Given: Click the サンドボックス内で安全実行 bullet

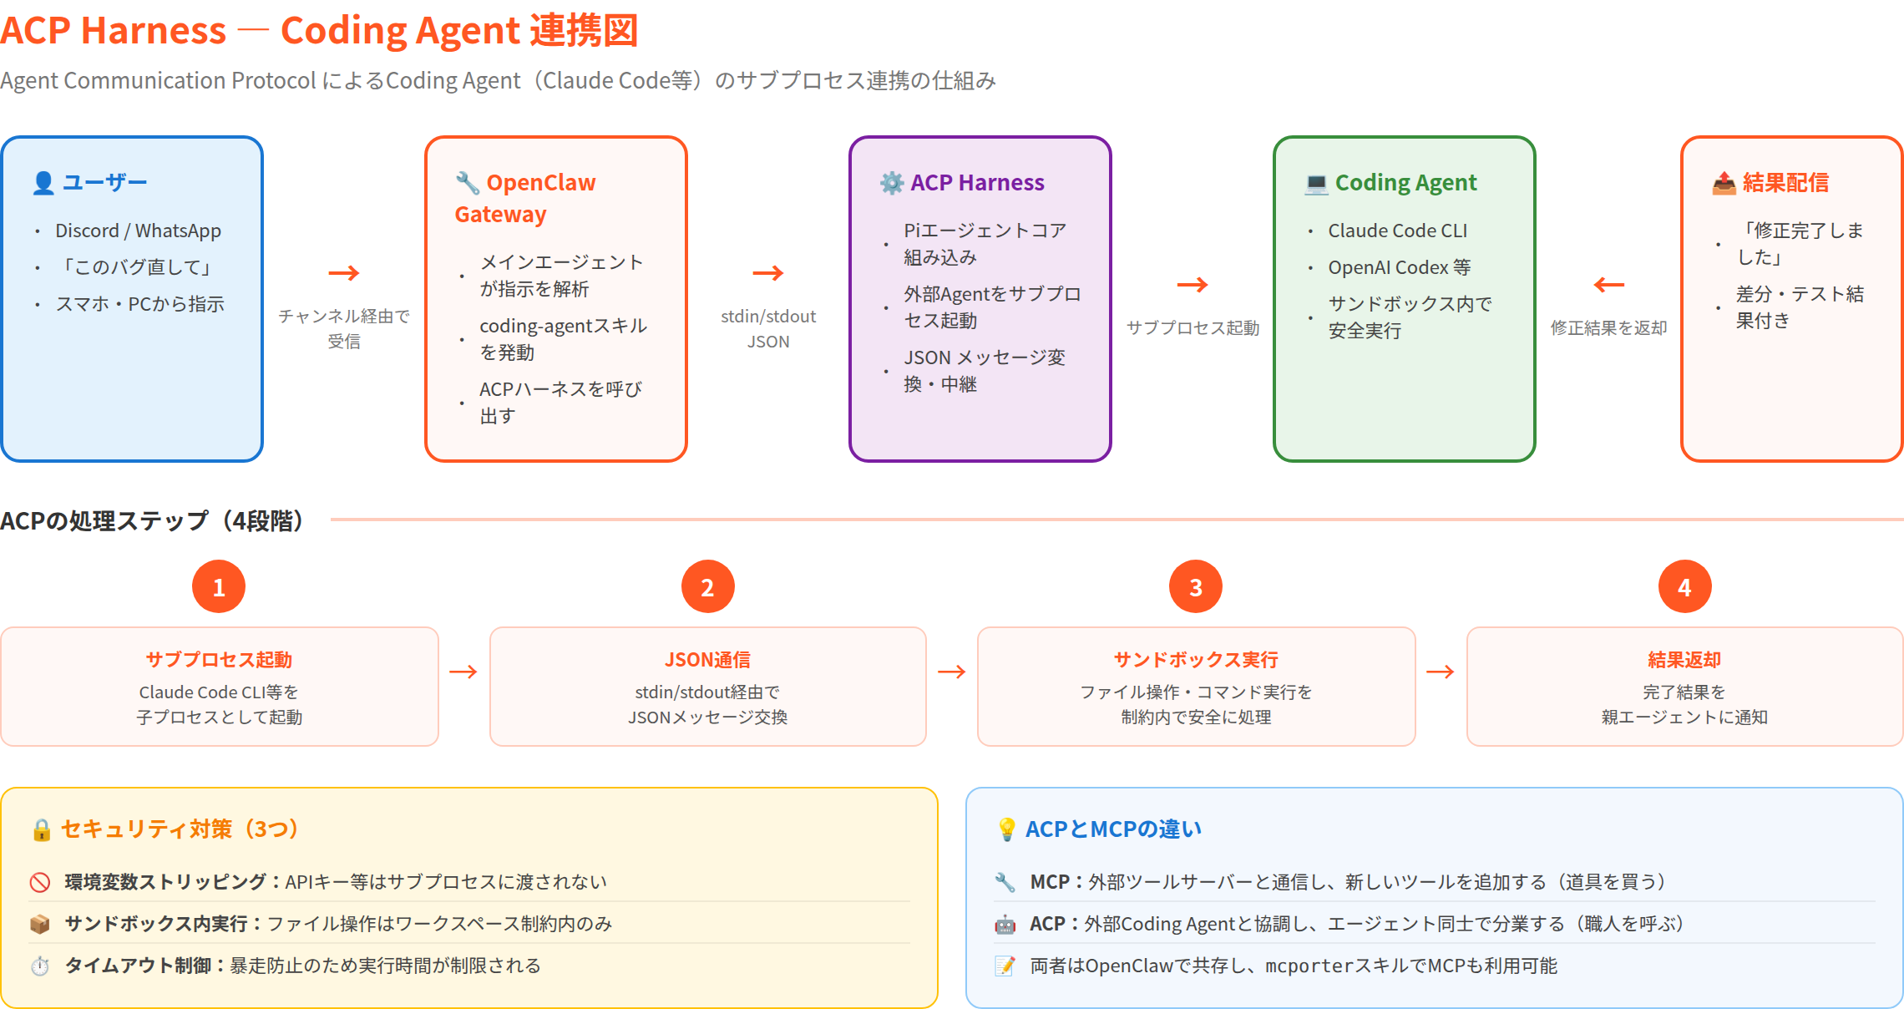Looking at the screenshot, I should click(x=1410, y=317).
